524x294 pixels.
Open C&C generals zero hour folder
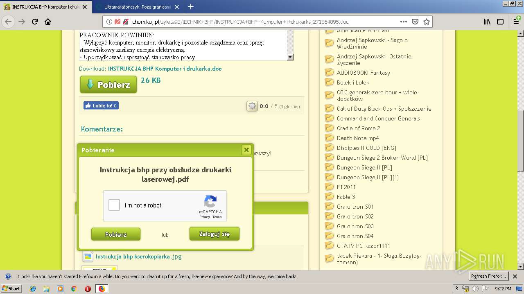pos(377,96)
